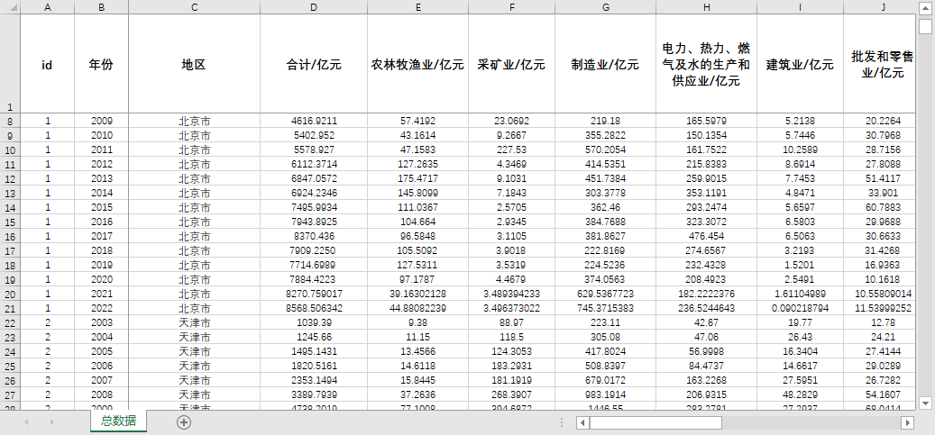The image size is (935, 435).
Task: Select cell with value 227.53
Action: point(511,149)
